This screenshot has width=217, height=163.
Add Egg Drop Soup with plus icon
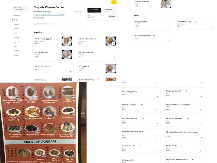[x=169, y=27]
